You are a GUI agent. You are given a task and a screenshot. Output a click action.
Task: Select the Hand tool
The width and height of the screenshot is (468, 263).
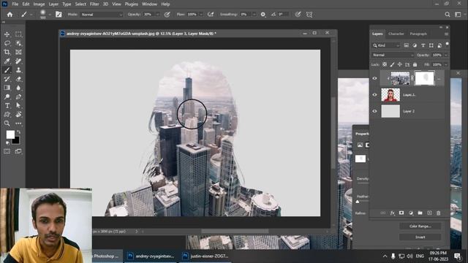18,115
